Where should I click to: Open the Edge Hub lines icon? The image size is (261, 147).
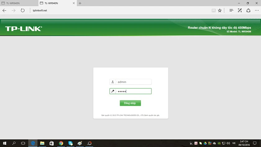tap(231, 11)
